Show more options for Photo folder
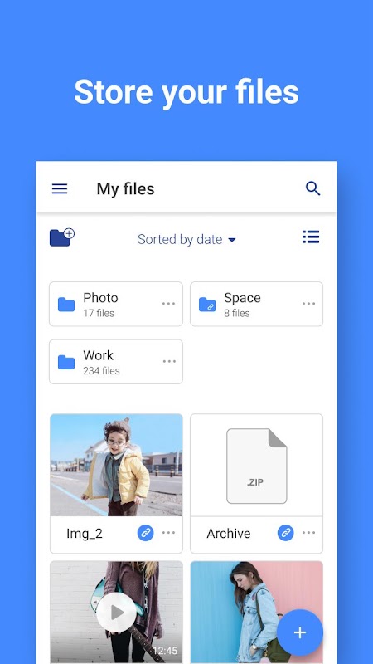 (x=168, y=304)
